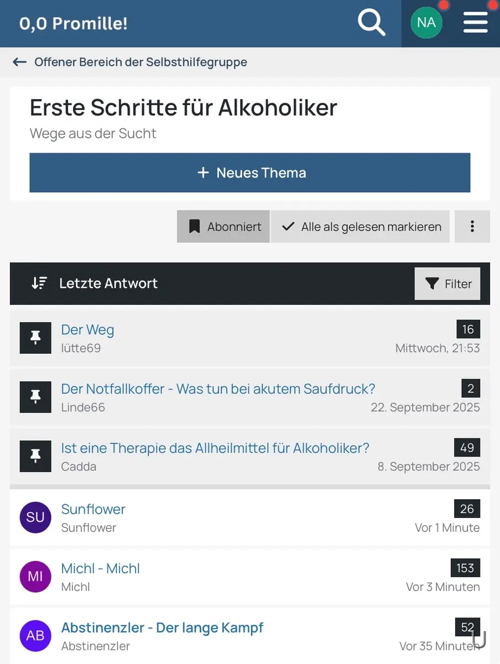Go back via the left arrow icon
500x664 pixels.
20,62
